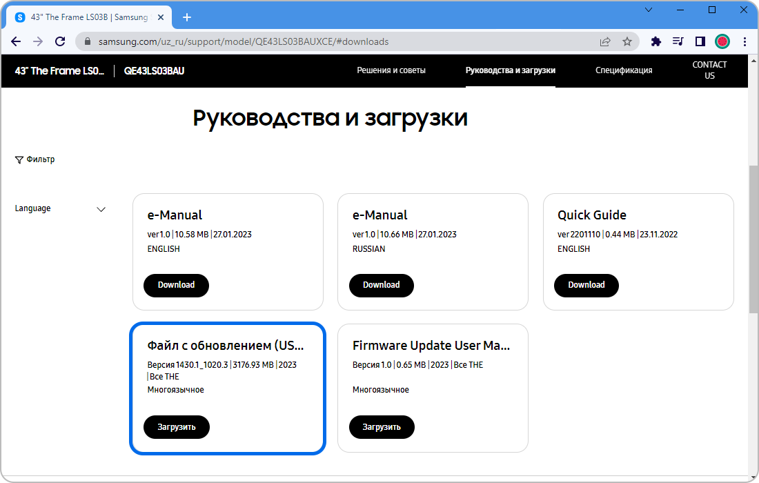Toggle the browser side panel icon
This screenshot has height=483, width=759.
point(700,41)
